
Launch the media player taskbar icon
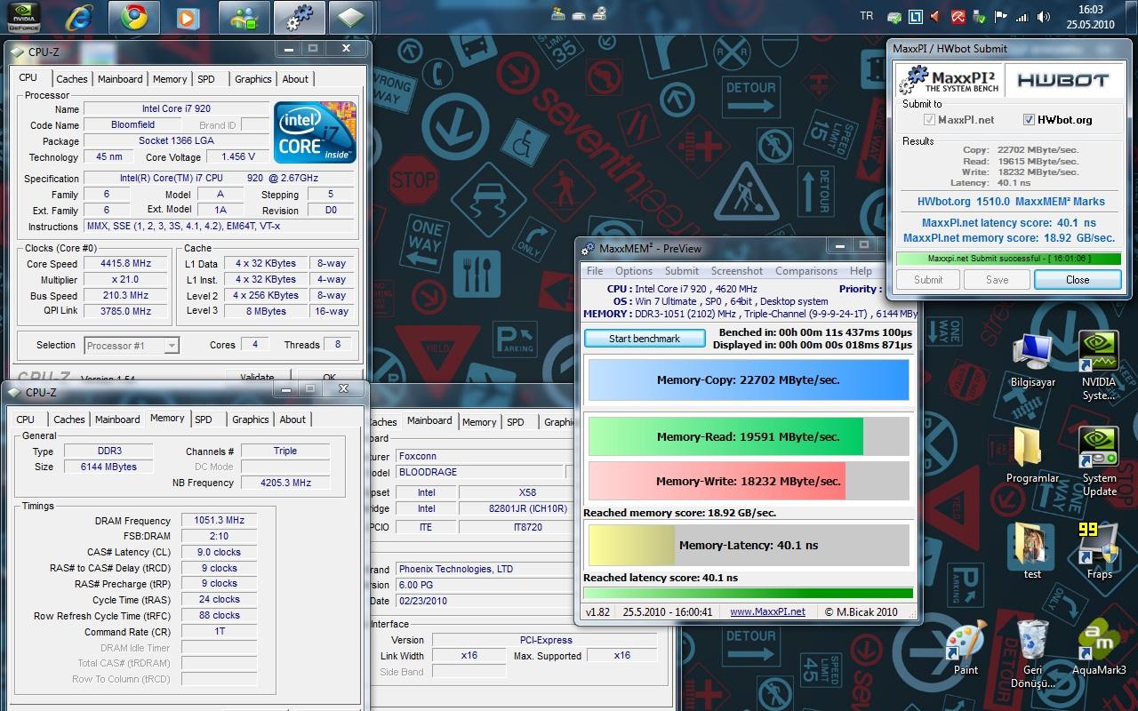(188, 16)
